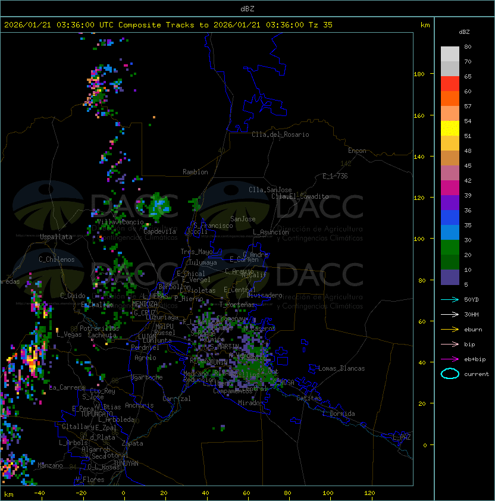The height and width of the screenshot is (501, 495).
Task: Click the 'SanJose' map label near L_Asuncion
Action: point(243,219)
